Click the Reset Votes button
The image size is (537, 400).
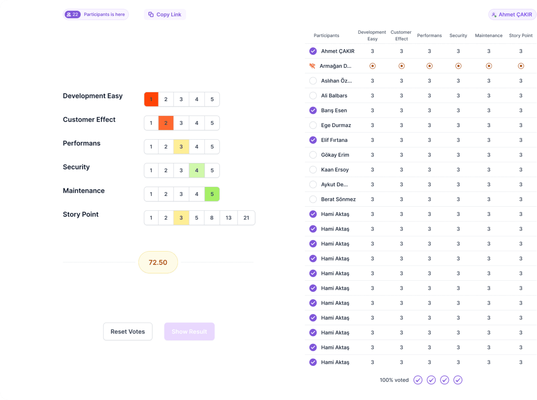click(128, 331)
